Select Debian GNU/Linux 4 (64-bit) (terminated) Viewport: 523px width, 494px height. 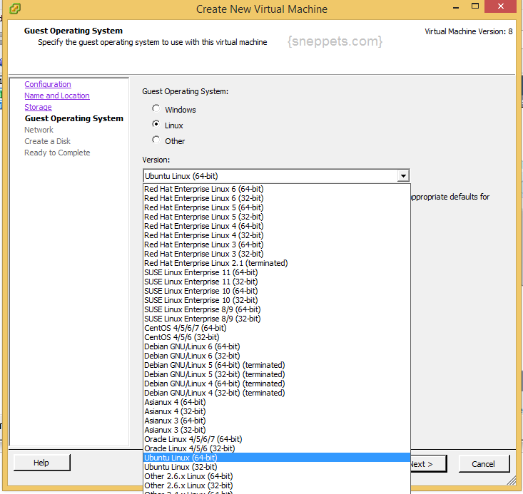click(x=277, y=384)
